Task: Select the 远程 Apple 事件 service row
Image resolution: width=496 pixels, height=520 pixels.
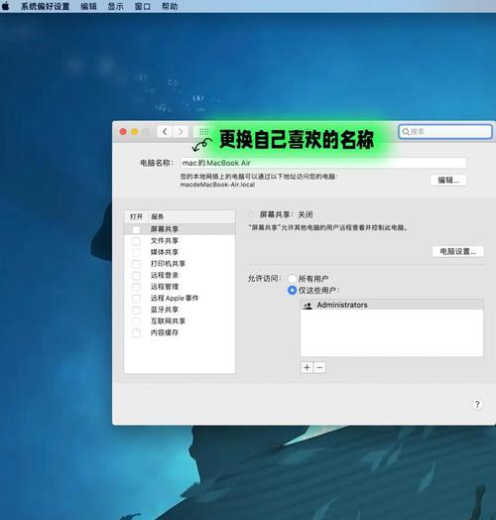Action: pyautogui.click(x=180, y=298)
